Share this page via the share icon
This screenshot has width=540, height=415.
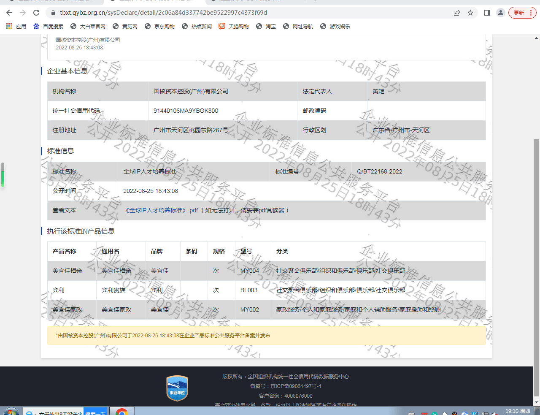[x=457, y=13]
